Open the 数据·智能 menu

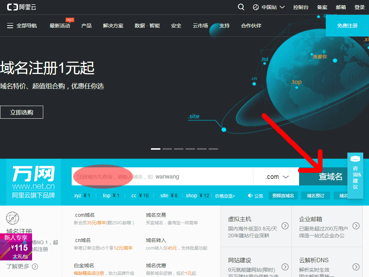pos(147,26)
